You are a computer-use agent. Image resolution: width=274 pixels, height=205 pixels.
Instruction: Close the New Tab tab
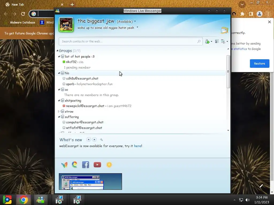62,5
